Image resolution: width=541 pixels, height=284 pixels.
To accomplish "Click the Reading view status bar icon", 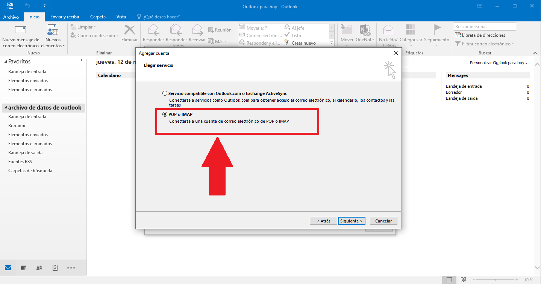I will point(464,280).
